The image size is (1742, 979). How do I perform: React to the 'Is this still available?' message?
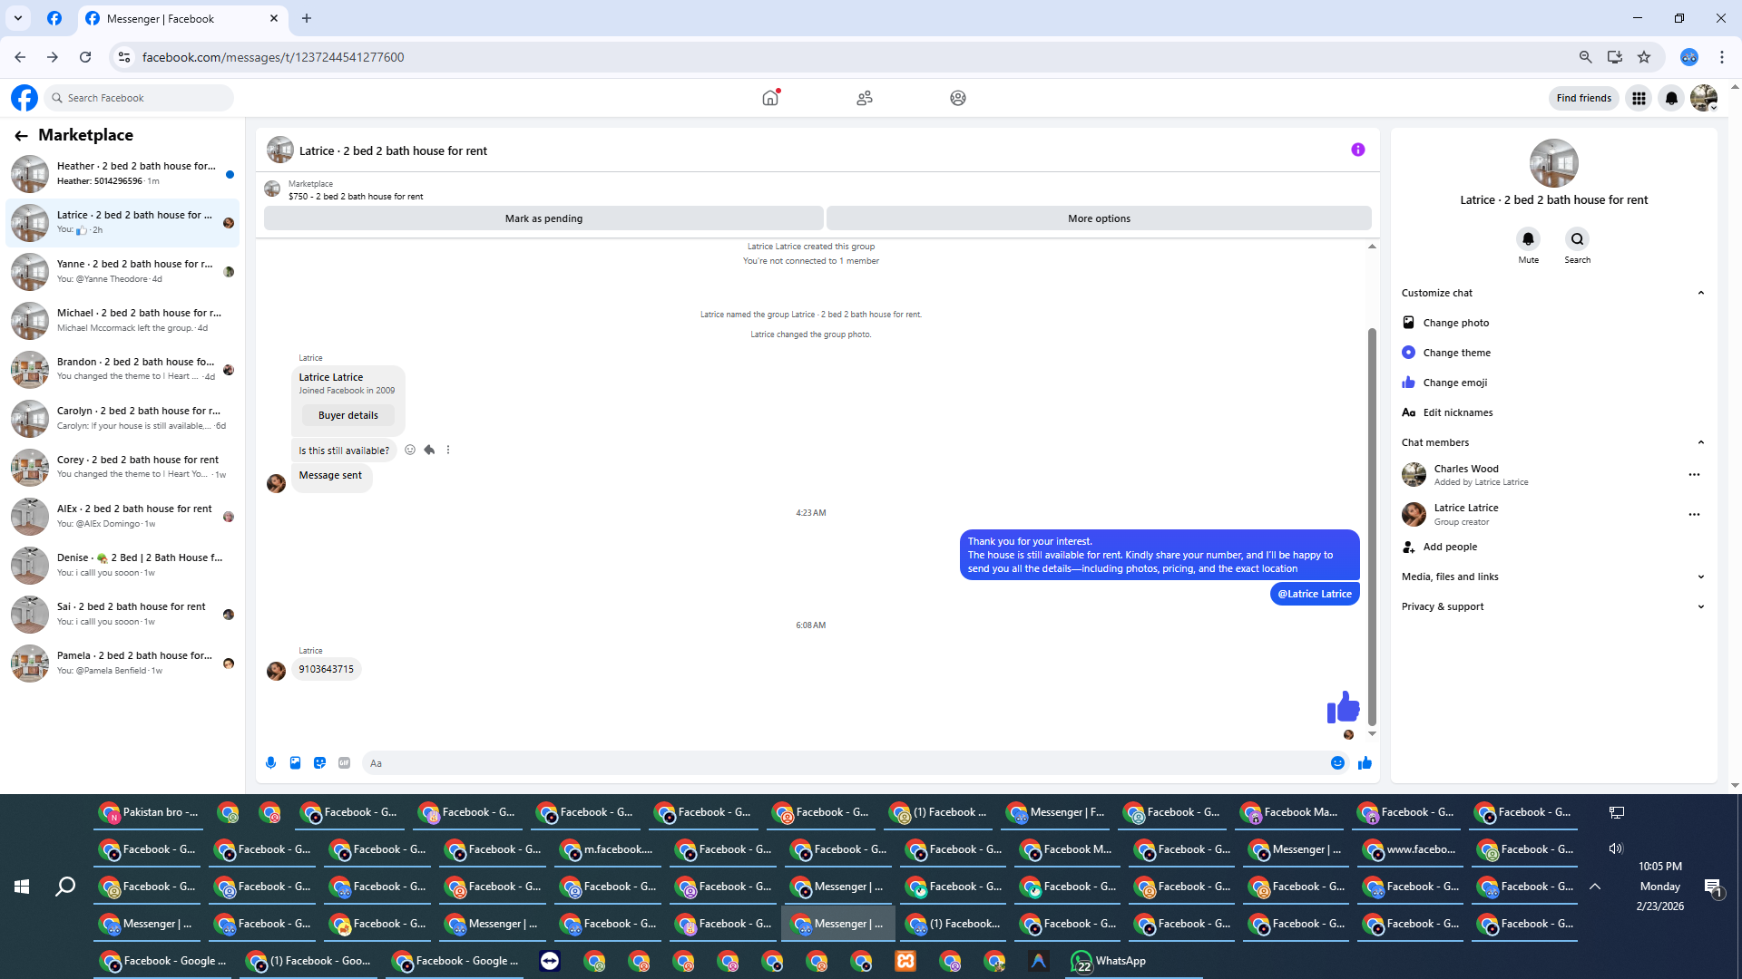coord(410,451)
